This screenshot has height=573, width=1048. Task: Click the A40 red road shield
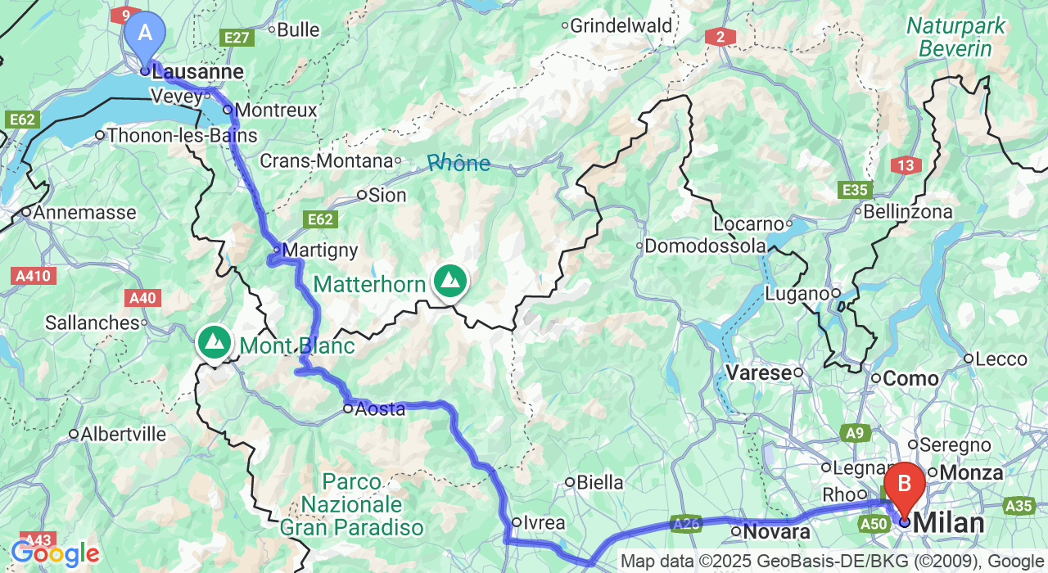point(142,297)
